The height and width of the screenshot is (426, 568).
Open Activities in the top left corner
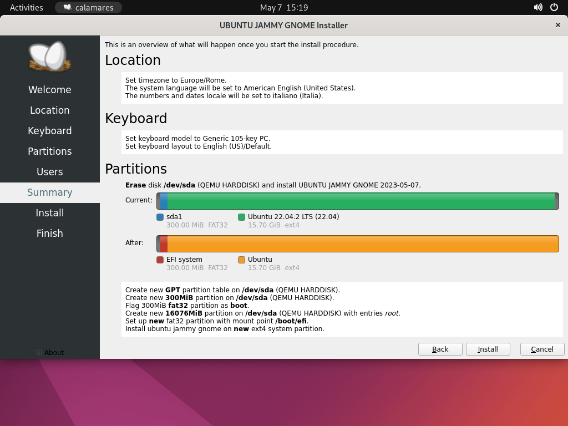click(26, 8)
